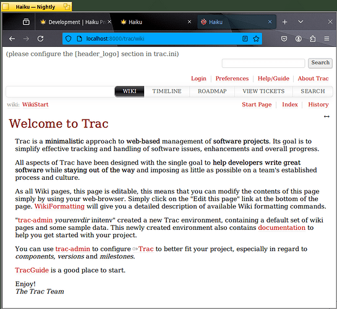
Task: Click the shield tracking protection icon
Action: tap(69, 39)
